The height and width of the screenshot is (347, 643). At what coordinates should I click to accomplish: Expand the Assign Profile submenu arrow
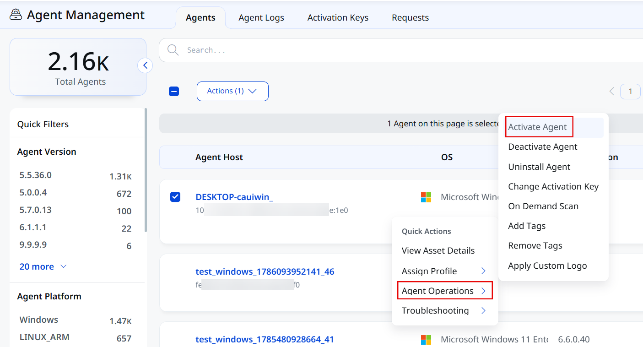pyautogui.click(x=483, y=271)
